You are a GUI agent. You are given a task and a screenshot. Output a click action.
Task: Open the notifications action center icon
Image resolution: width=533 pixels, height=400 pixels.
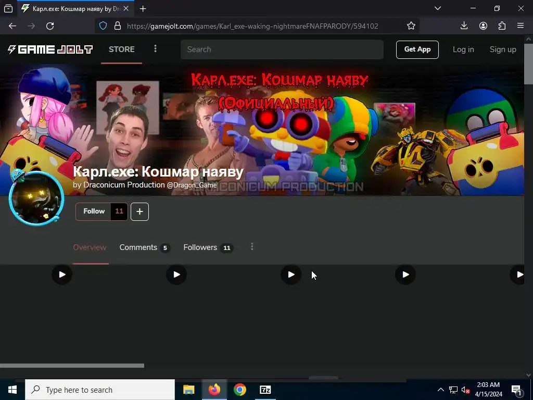click(516, 390)
